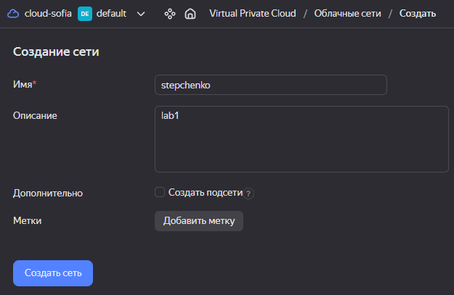Open the all services icon
The image size is (454, 295).
click(170, 14)
